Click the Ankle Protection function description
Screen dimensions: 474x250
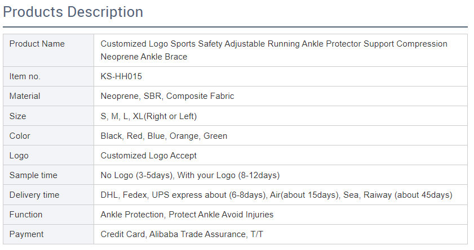(x=187, y=215)
